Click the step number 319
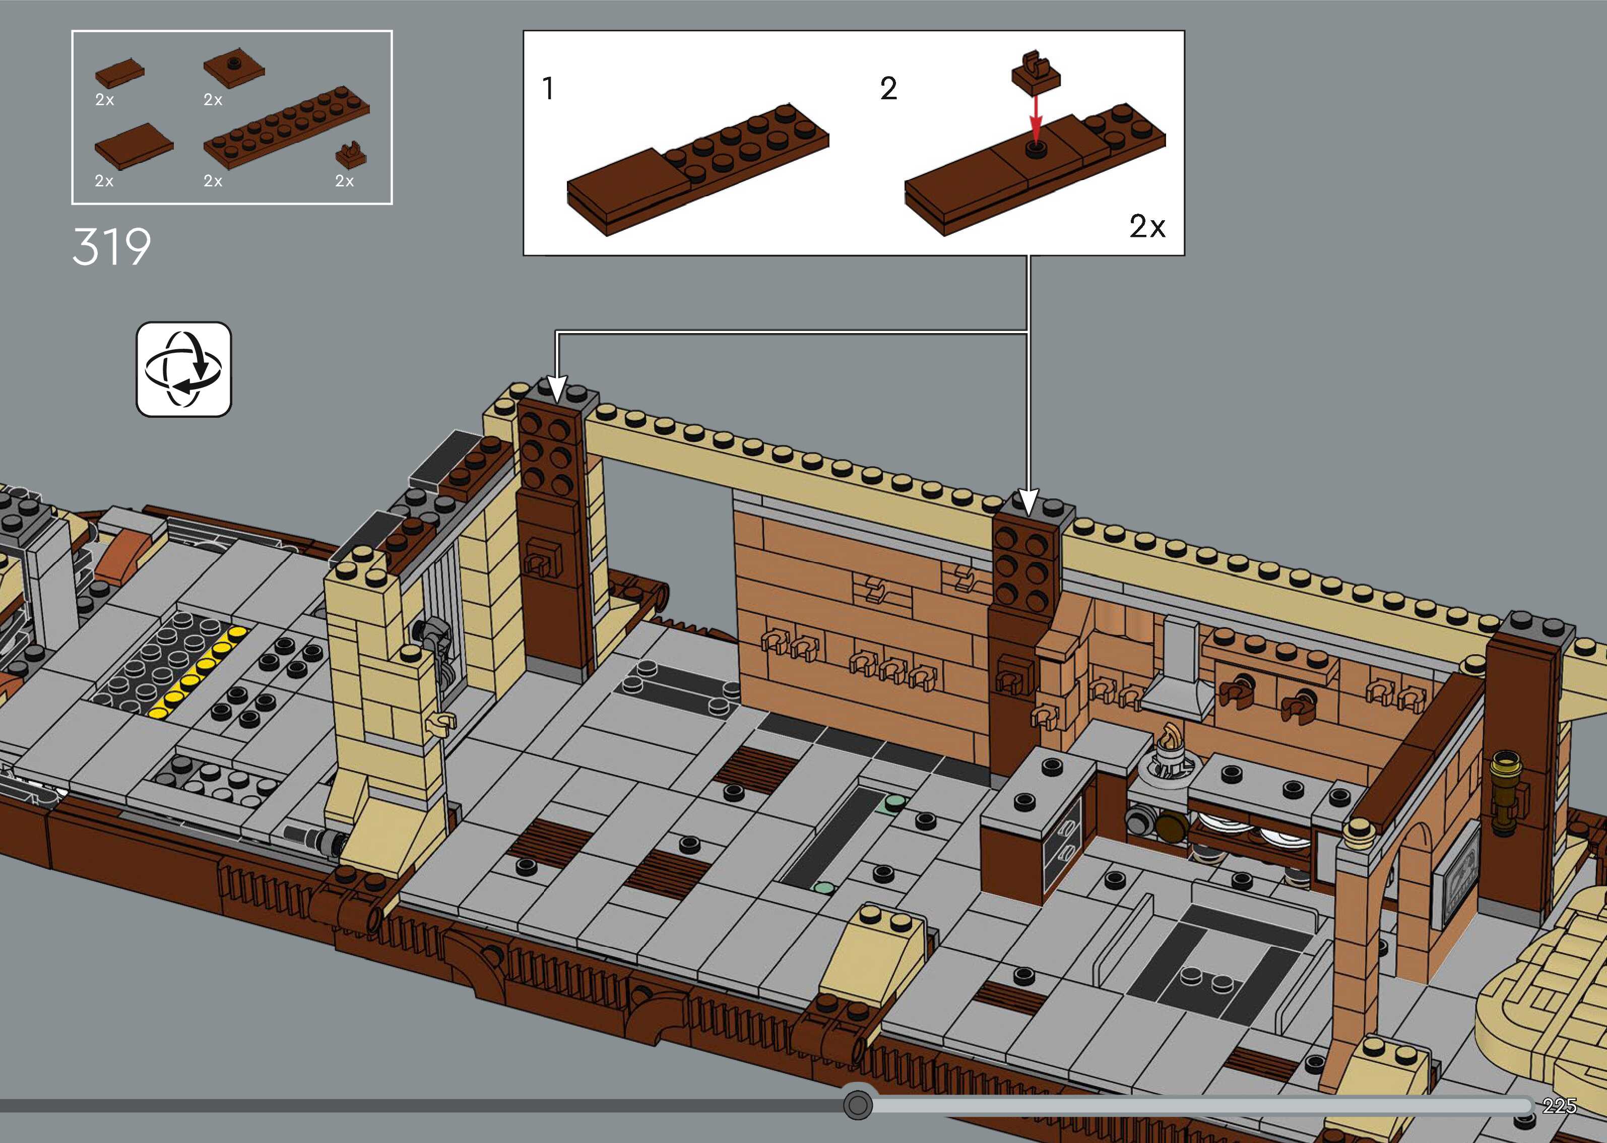 click(x=111, y=247)
